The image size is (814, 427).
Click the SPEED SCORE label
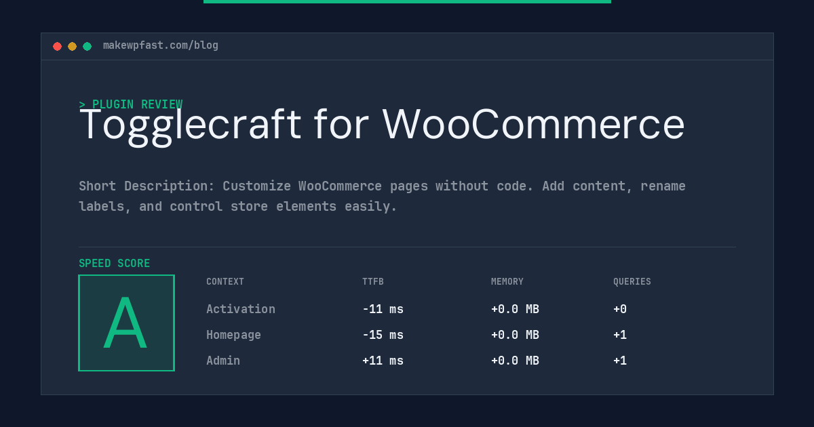115,264
